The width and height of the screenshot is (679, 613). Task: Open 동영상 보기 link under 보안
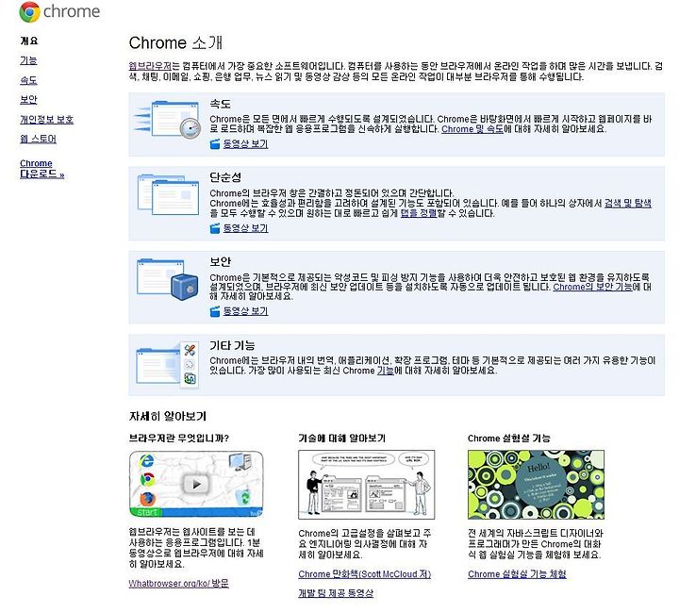[245, 311]
